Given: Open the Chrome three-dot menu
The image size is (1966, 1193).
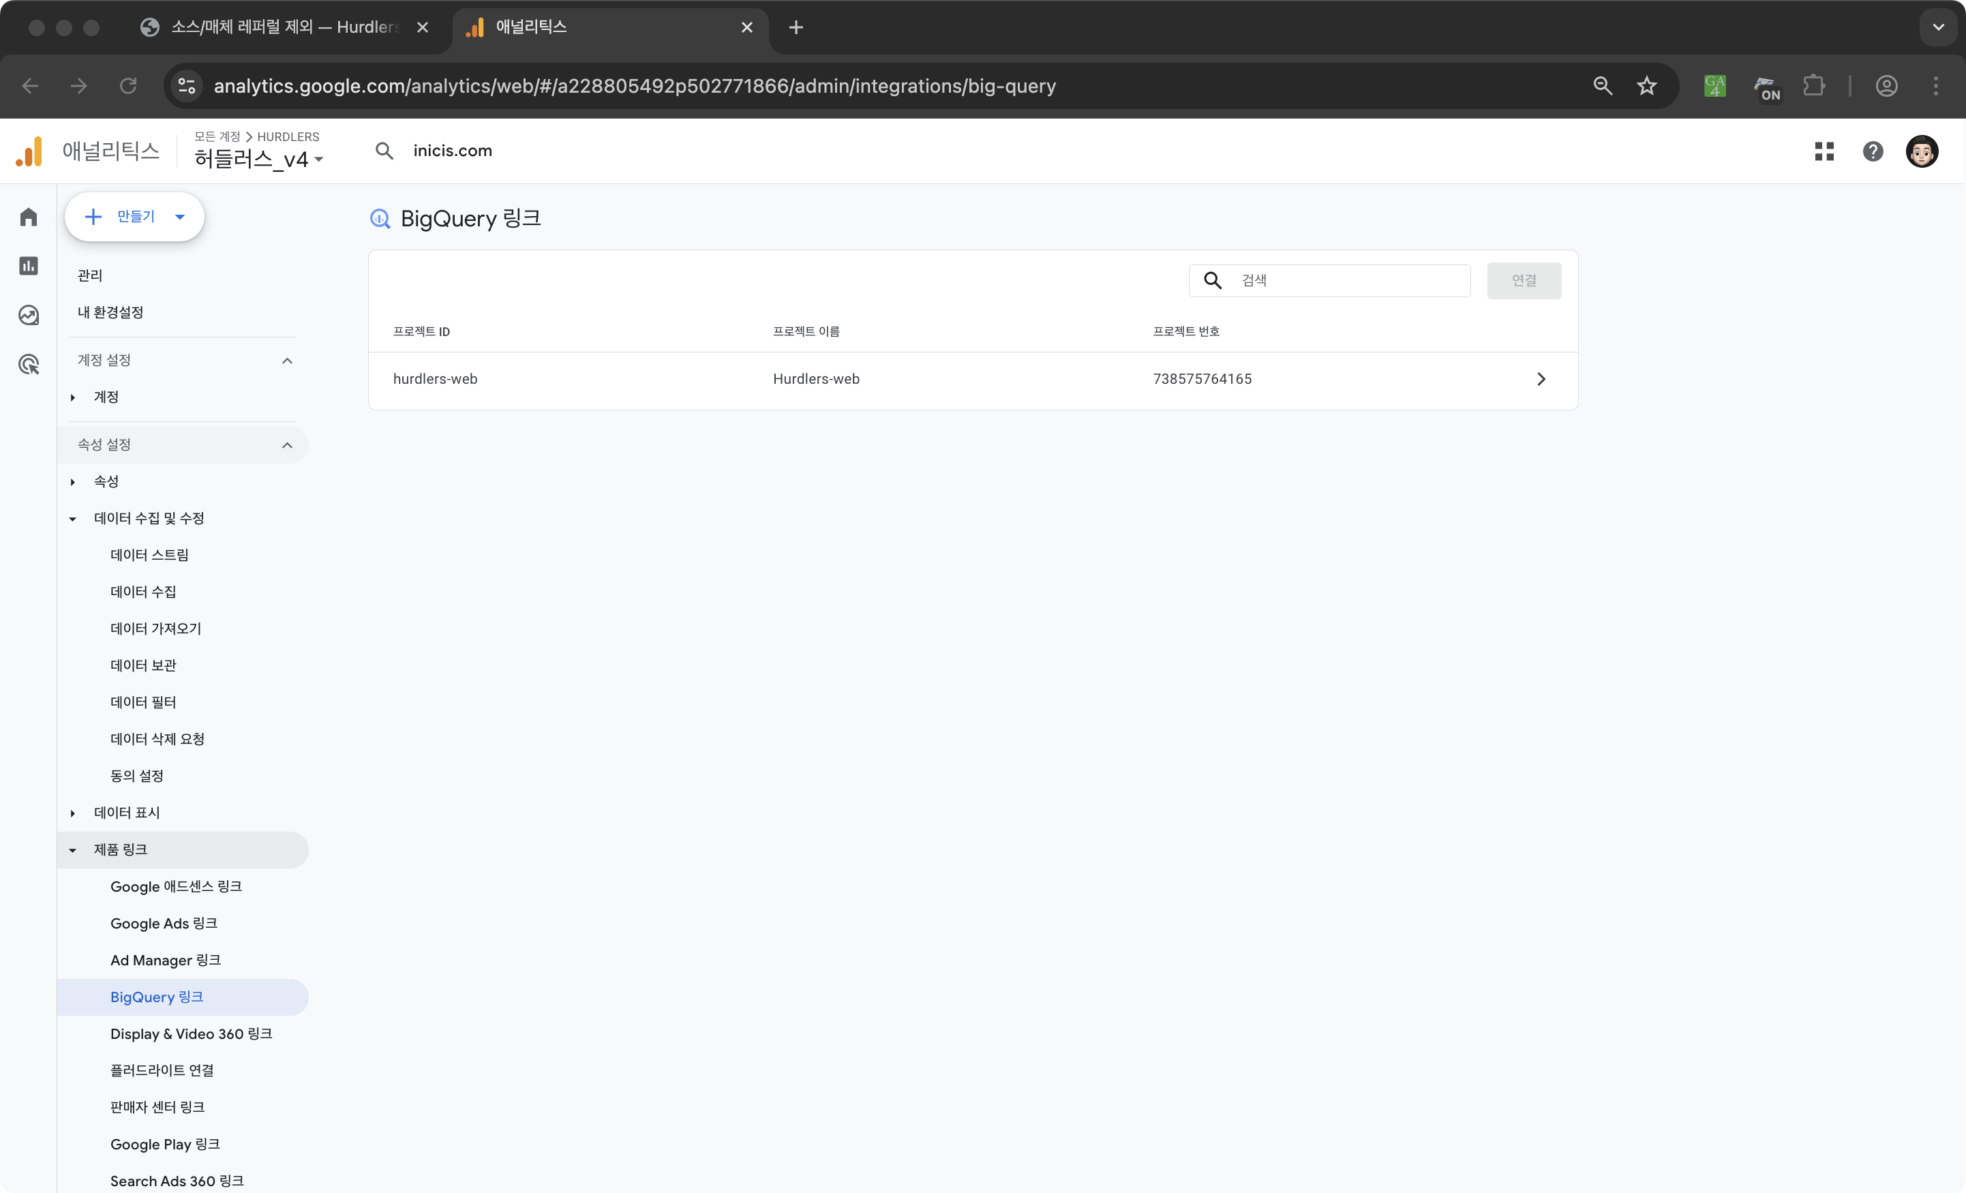Looking at the screenshot, I should point(1936,85).
